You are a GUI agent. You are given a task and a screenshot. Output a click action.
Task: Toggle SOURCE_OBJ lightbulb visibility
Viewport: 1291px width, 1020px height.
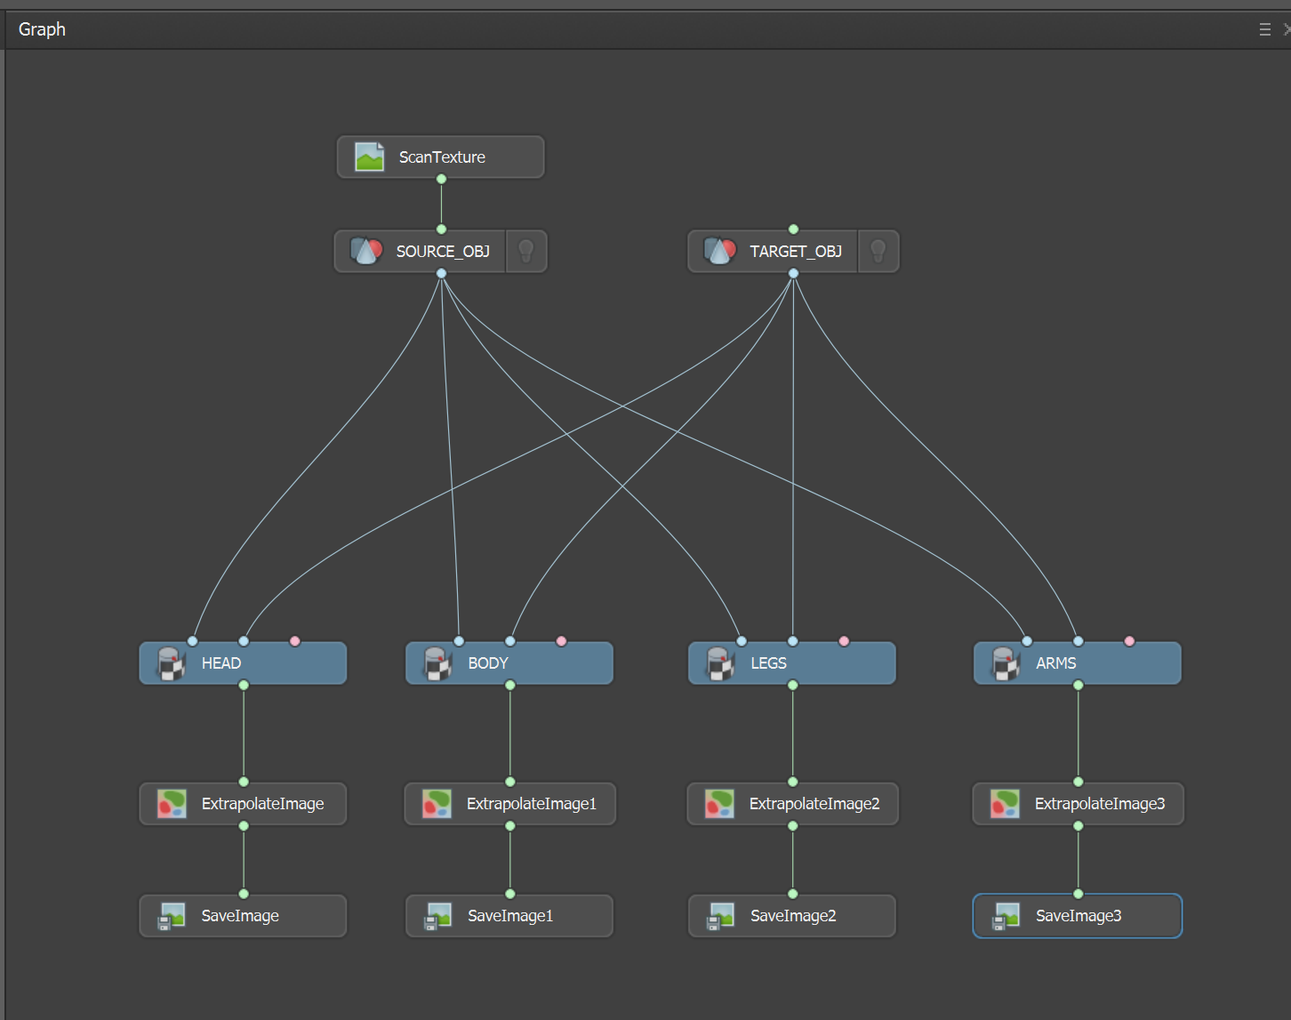click(526, 252)
